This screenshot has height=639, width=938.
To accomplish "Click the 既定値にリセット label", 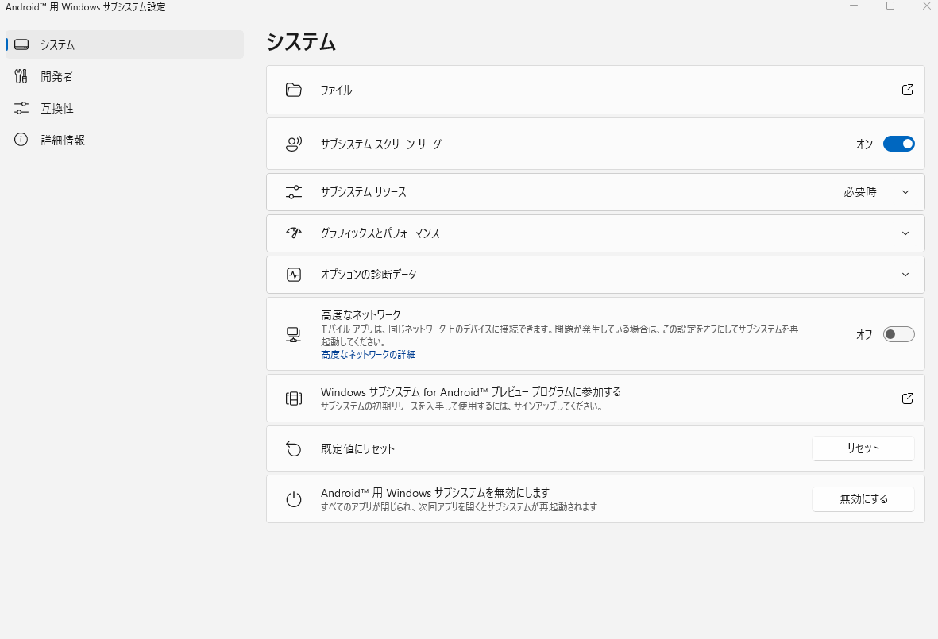I will 357,449.
